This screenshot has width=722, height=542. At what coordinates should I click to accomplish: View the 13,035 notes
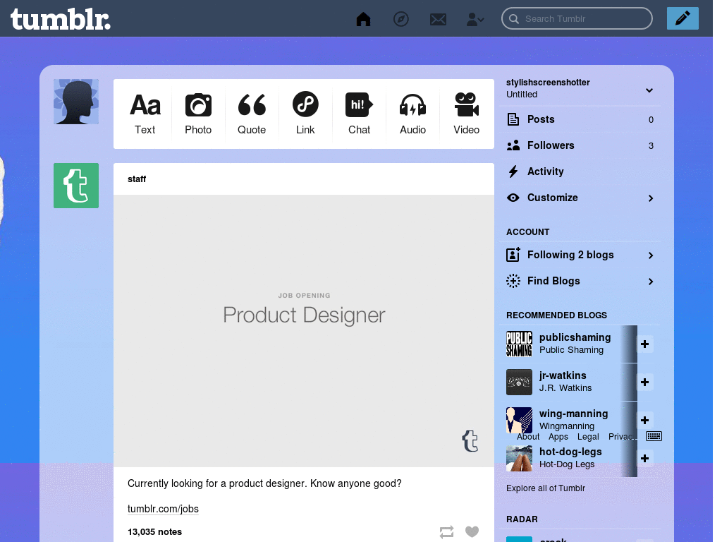[154, 532]
